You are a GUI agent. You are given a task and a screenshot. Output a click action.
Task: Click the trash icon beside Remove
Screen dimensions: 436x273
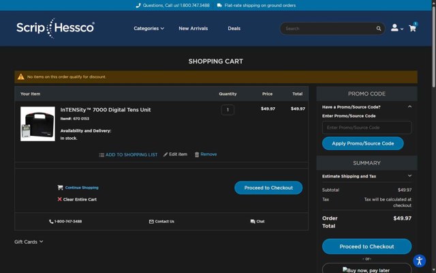(197, 154)
